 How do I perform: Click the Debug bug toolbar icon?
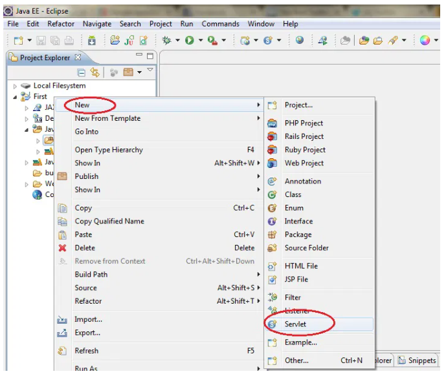click(167, 40)
